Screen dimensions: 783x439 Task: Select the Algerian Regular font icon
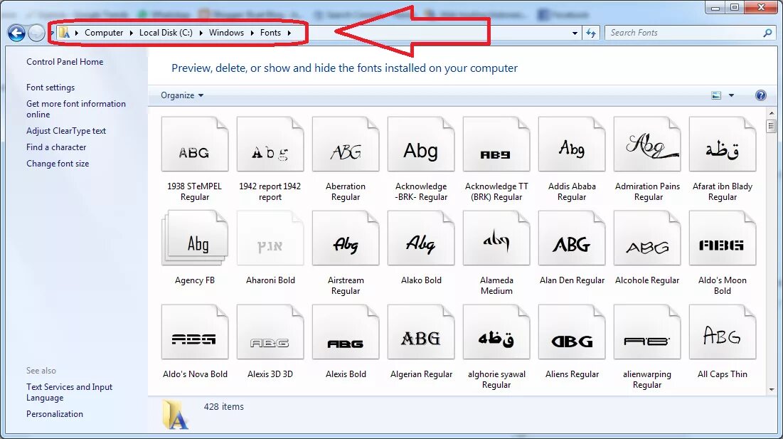click(421, 332)
